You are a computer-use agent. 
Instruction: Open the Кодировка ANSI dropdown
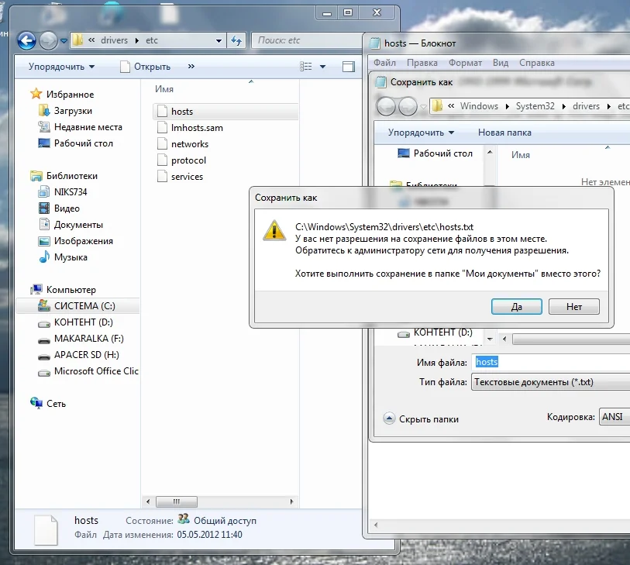click(x=612, y=416)
